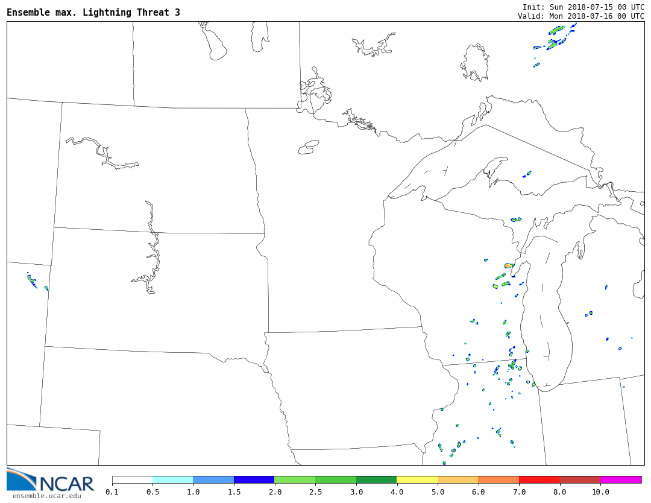Select the light cyan colorbar segment
Screen dimensions: 651x503
tap(172, 480)
